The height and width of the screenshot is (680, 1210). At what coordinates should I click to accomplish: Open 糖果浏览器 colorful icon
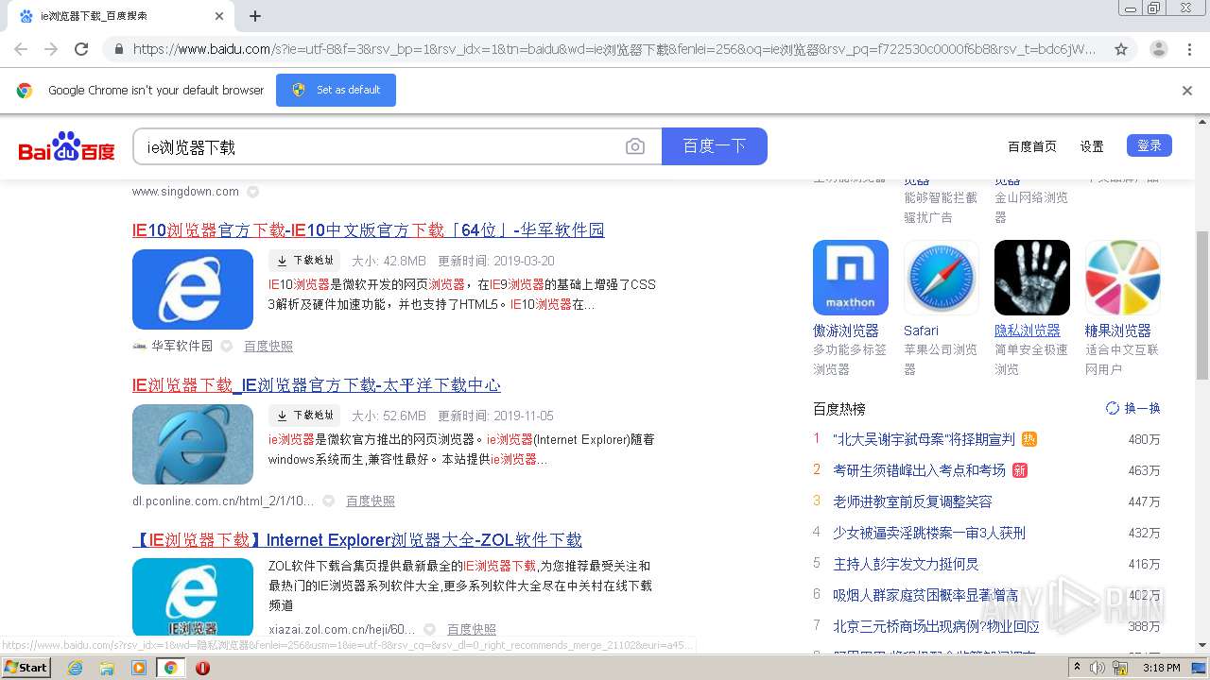(x=1123, y=278)
